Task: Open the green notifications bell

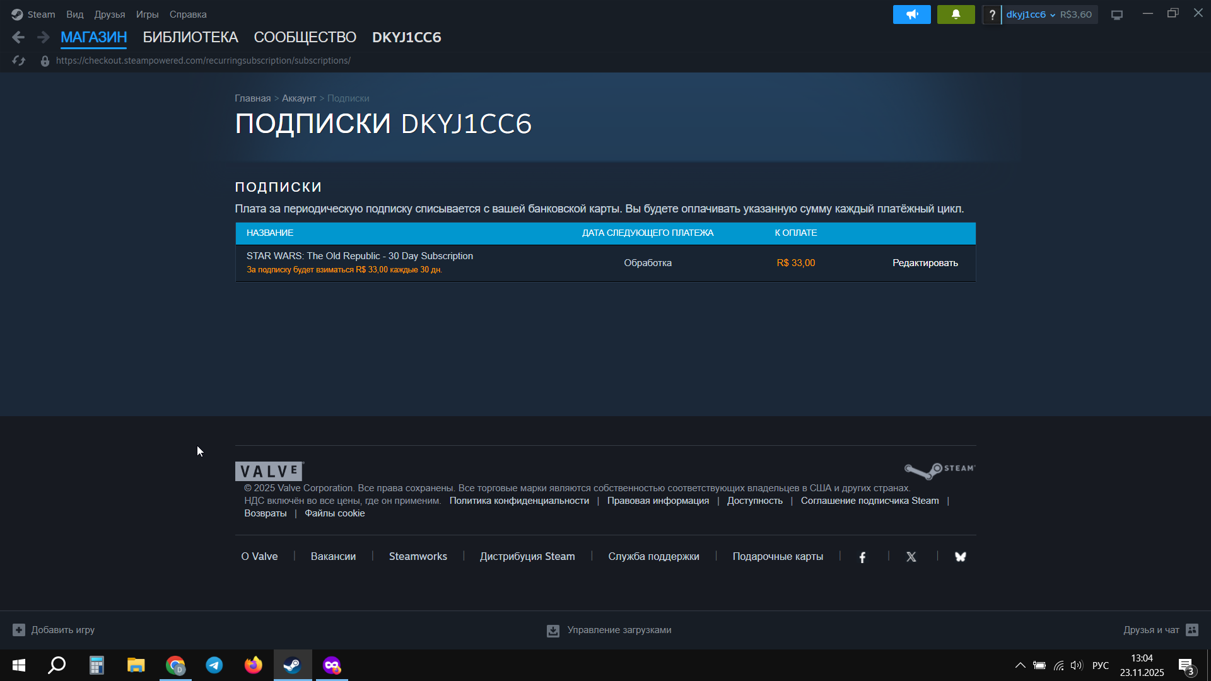Action: (956, 15)
